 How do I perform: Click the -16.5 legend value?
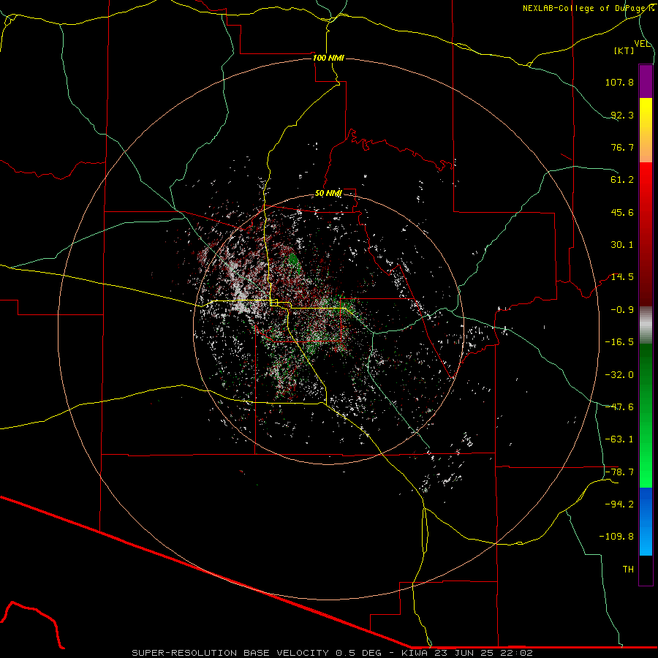pyautogui.click(x=619, y=342)
